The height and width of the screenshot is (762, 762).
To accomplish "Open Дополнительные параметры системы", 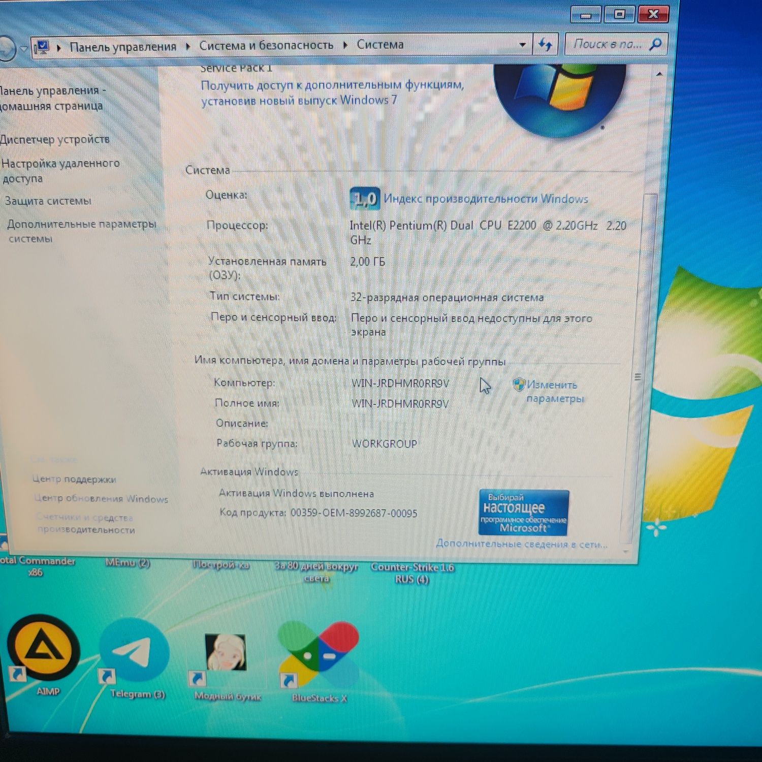I will pos(81,231).
